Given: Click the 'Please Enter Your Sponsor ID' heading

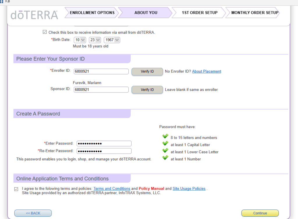Looking at the screenshot, I should click(x=50, y=59).
